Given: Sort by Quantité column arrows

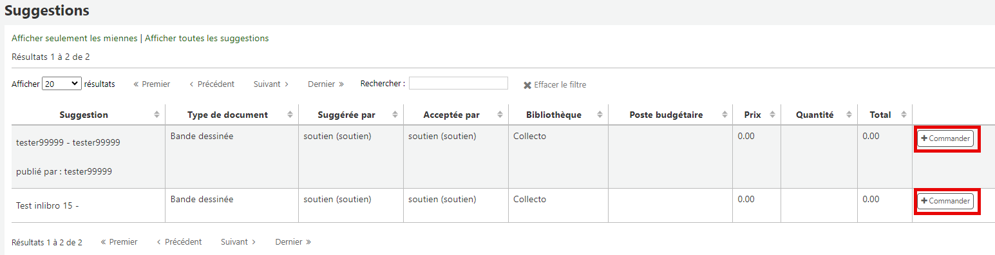Looking at the screenshot, I should pyautogui.click(x=849, y=115).
